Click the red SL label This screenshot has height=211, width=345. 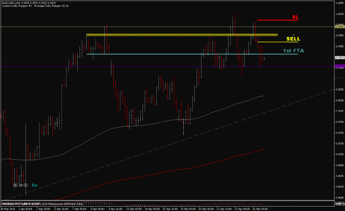(x=295, y=17)
